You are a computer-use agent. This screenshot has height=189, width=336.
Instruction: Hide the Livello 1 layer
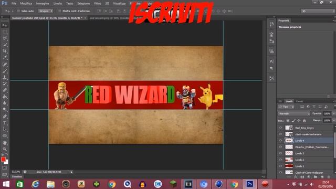pos(280,166)
